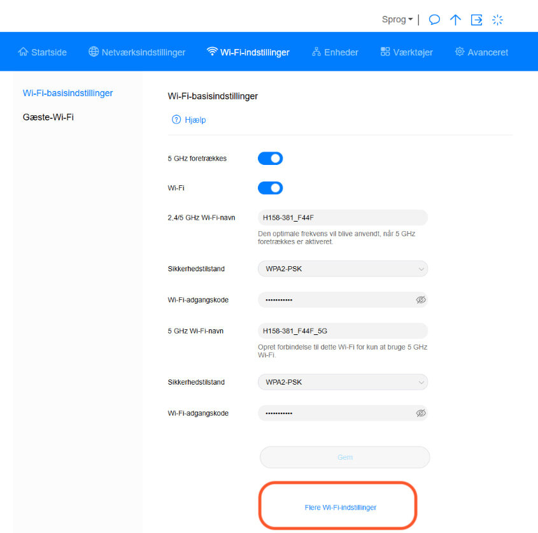538x533 pixels.
Task: Select the Startside home icon
Action: (x=22, y=52)
